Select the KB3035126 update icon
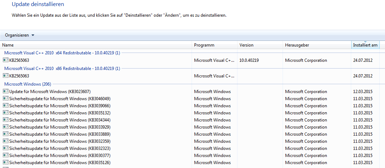 (5, 163)
